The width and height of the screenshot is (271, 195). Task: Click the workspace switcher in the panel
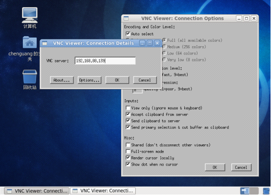point(249,191)
